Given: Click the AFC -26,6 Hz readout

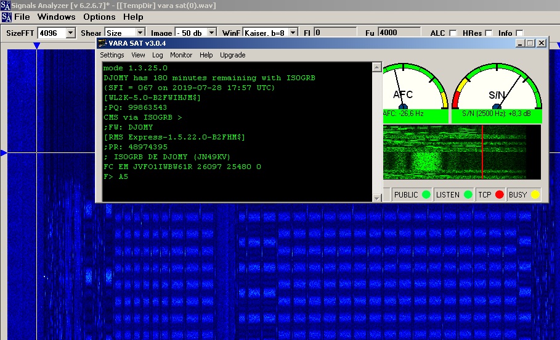Looking at the screenshot, I should (x=403, y=114).
